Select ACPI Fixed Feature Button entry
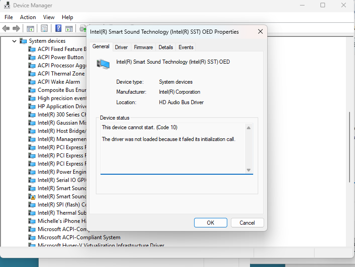Image resolution: width=355 pixels, height=267 pixels. pyautogui.click(x=62, y=49)
